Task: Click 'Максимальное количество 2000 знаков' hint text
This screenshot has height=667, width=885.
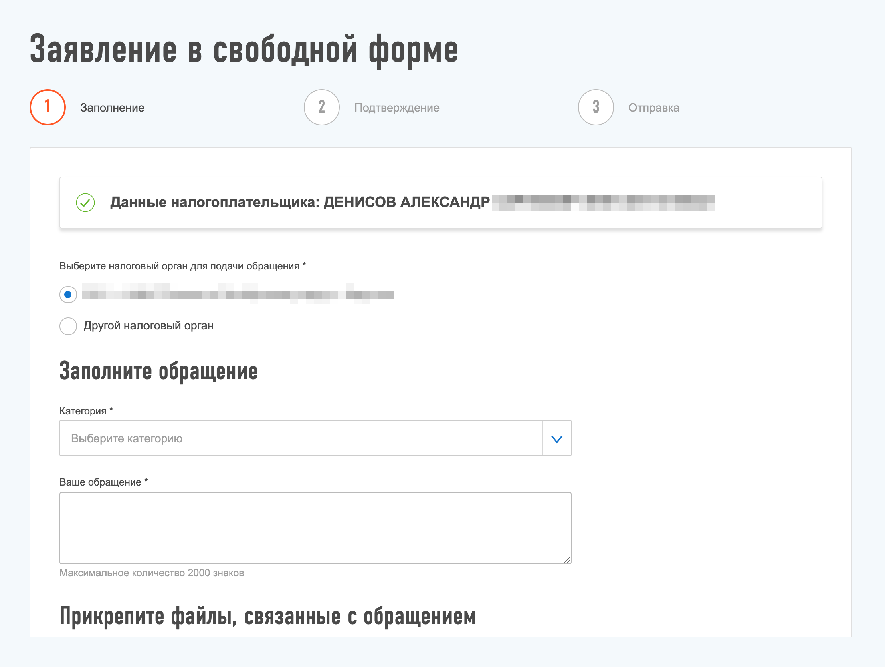Action: 152,573
